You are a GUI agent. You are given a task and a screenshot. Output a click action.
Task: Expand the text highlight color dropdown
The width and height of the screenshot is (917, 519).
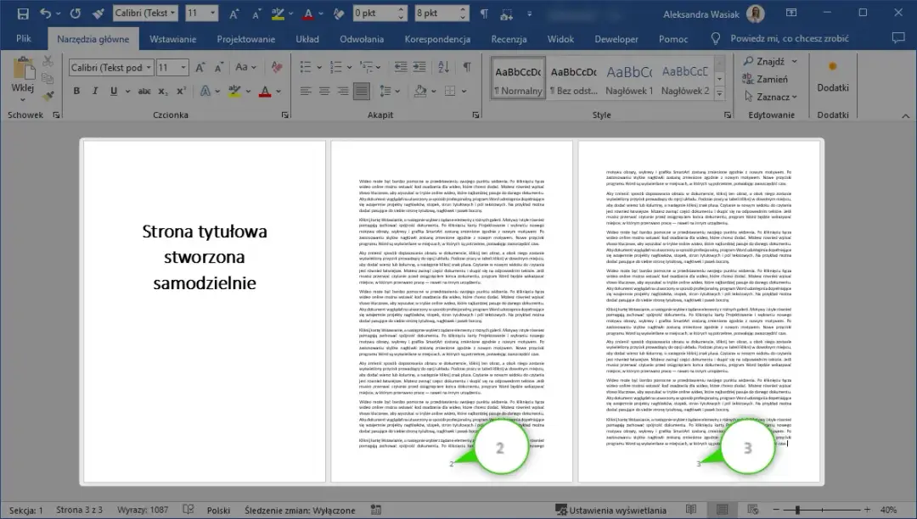pyautogui.click(x=247, y=90)
